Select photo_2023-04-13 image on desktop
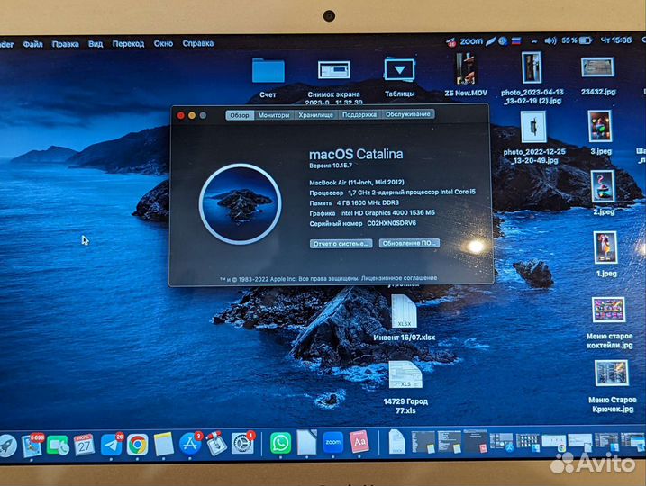The width and height of the screenshot is (646, 486). (532, 77)
